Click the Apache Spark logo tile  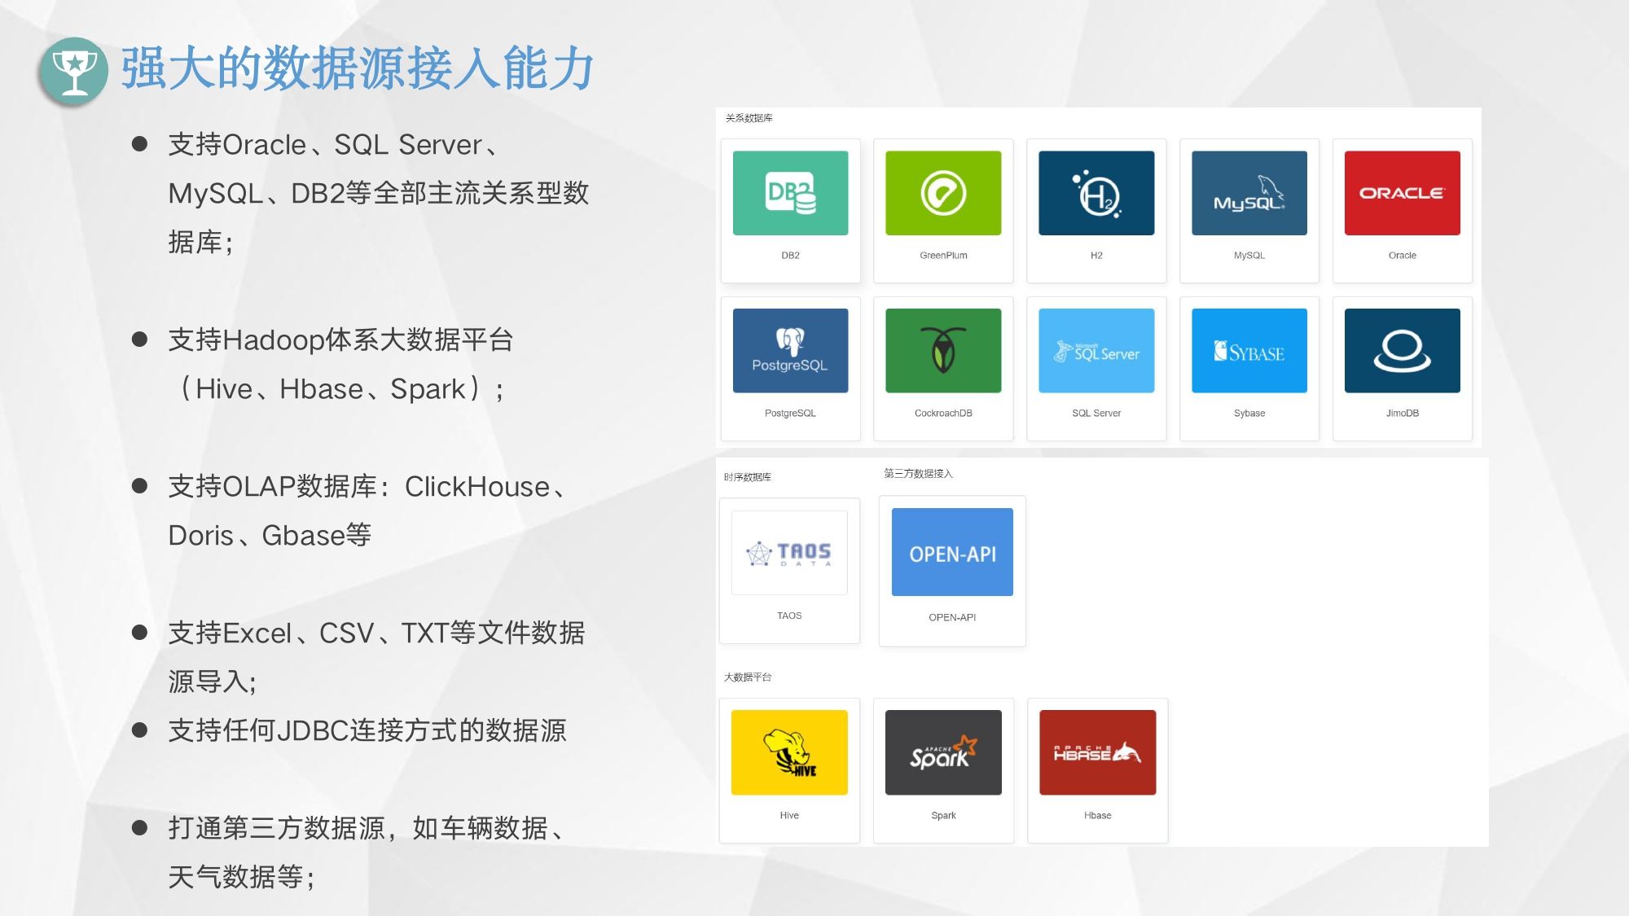[943, 752]
